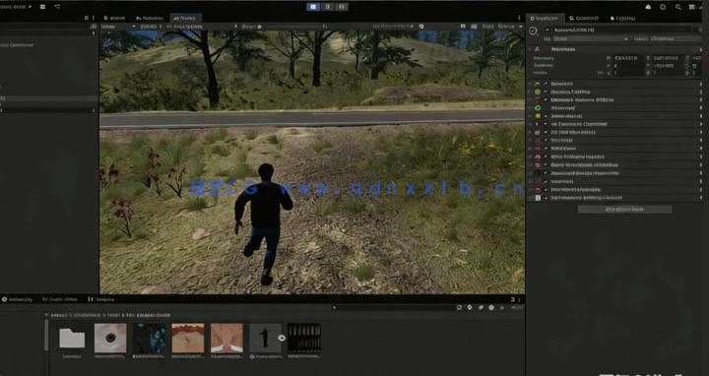Expand the first component row under Transform
709x376 pixels.
coord(531,84)
